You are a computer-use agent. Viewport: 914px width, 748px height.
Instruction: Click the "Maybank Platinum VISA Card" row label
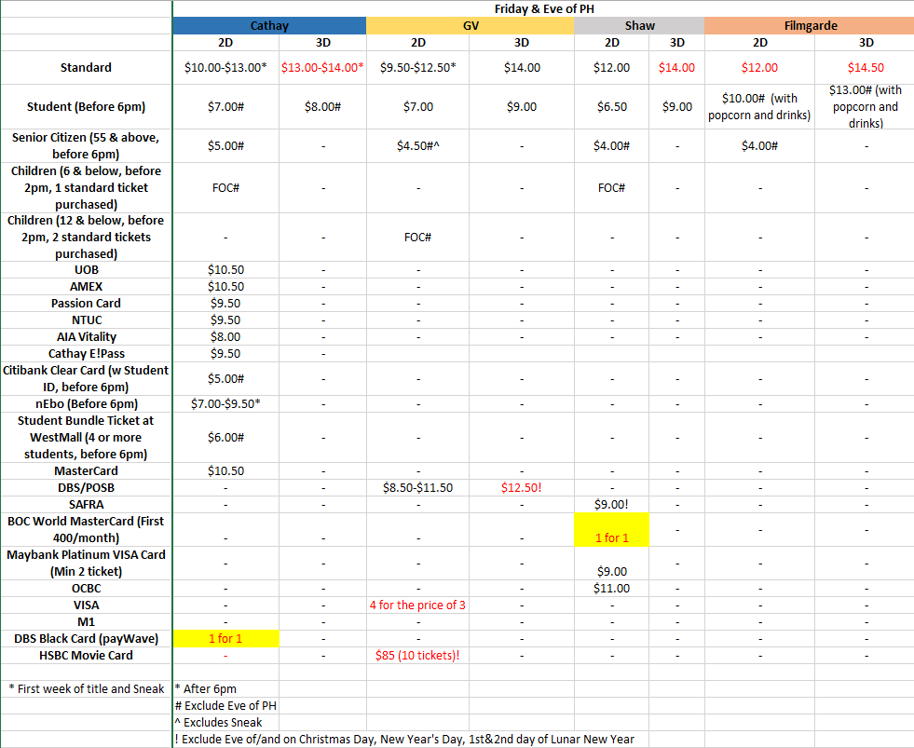86,564
